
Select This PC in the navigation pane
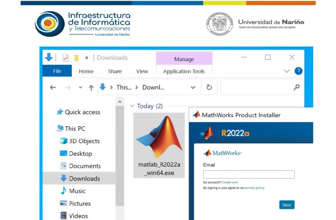(x=71, y=129)
